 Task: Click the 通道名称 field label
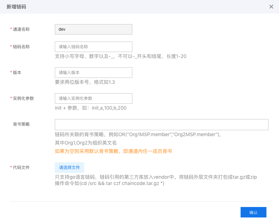[x=21, y=29]
